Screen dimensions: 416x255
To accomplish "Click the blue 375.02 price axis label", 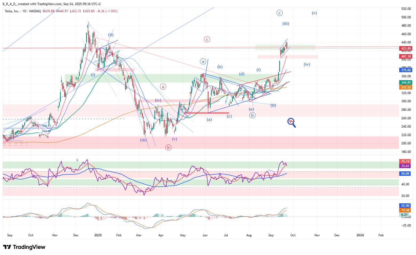I will coord(405,70).
